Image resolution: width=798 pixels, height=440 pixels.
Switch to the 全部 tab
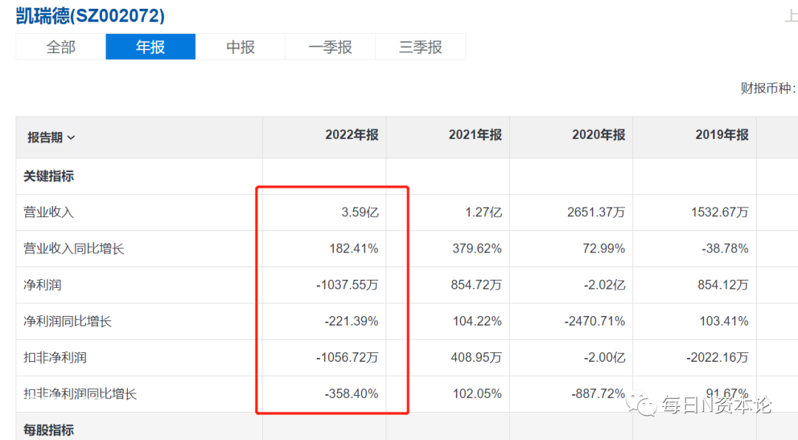coord(61,47)
